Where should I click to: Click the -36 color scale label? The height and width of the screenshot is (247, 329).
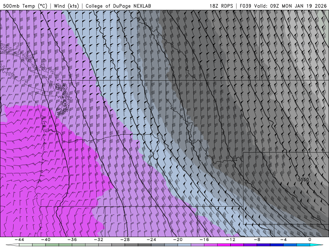point(72,240)
